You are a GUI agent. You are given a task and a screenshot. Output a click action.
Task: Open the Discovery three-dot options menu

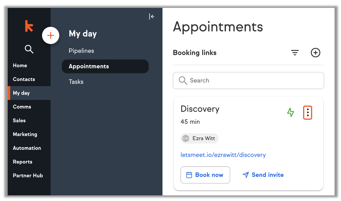[x=308, y=113]
